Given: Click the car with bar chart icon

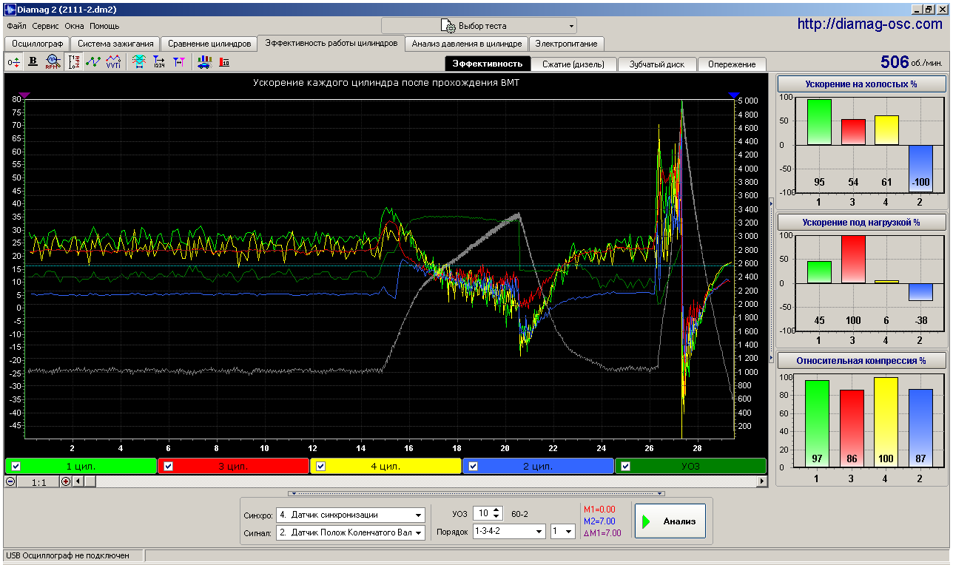Looking at the screenshot, I should point(203,62).
